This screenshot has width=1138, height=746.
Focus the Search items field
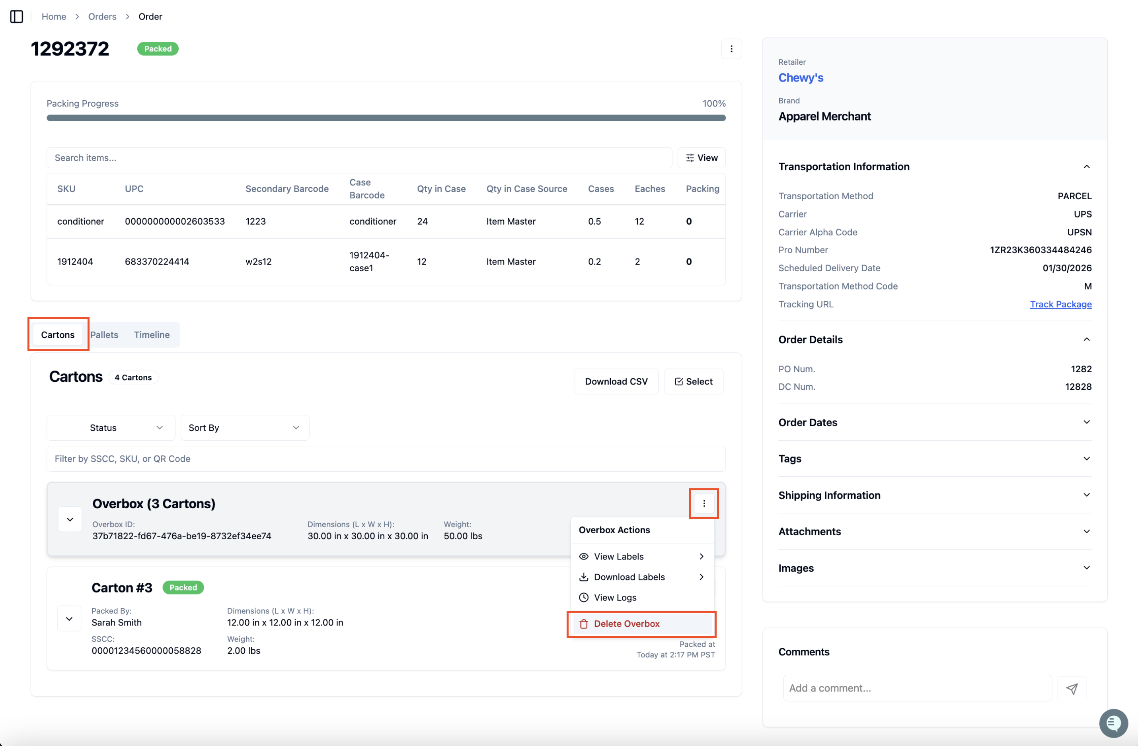pos(359,158)
